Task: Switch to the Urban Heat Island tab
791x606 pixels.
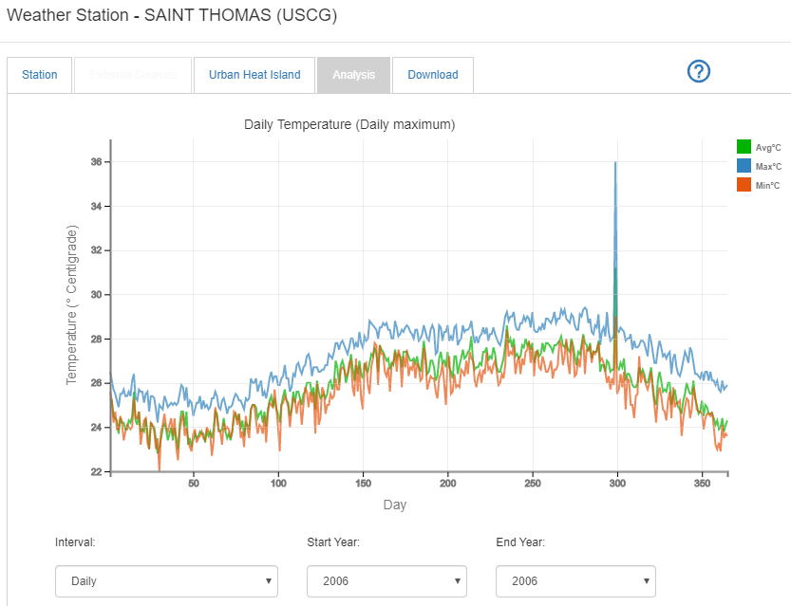Action: click(x=254, y=74)
